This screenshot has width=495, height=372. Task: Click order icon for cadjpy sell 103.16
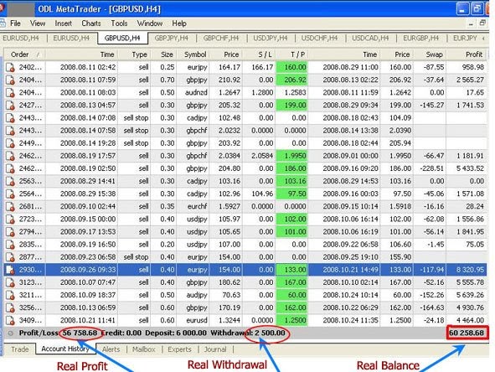click(10, 181)
